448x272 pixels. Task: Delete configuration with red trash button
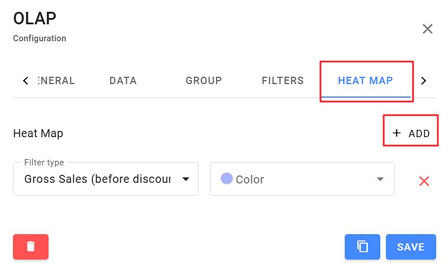coord(30,247)
